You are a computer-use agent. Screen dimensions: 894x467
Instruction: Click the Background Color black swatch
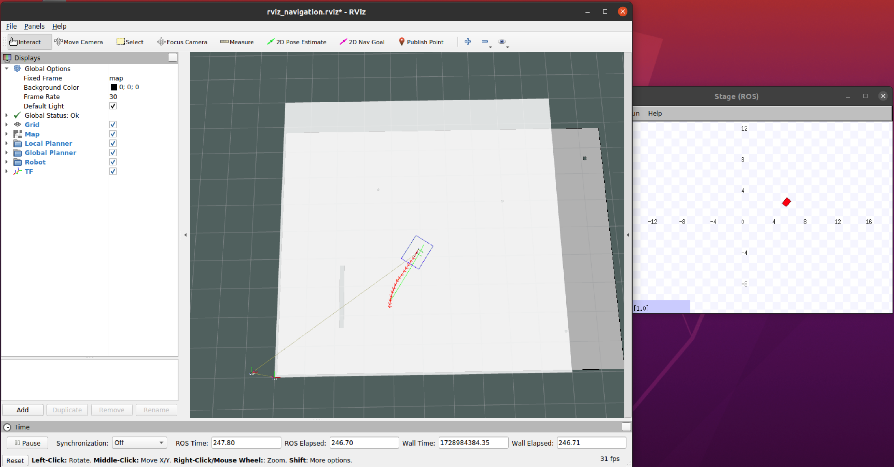click(x=114, y=87)
